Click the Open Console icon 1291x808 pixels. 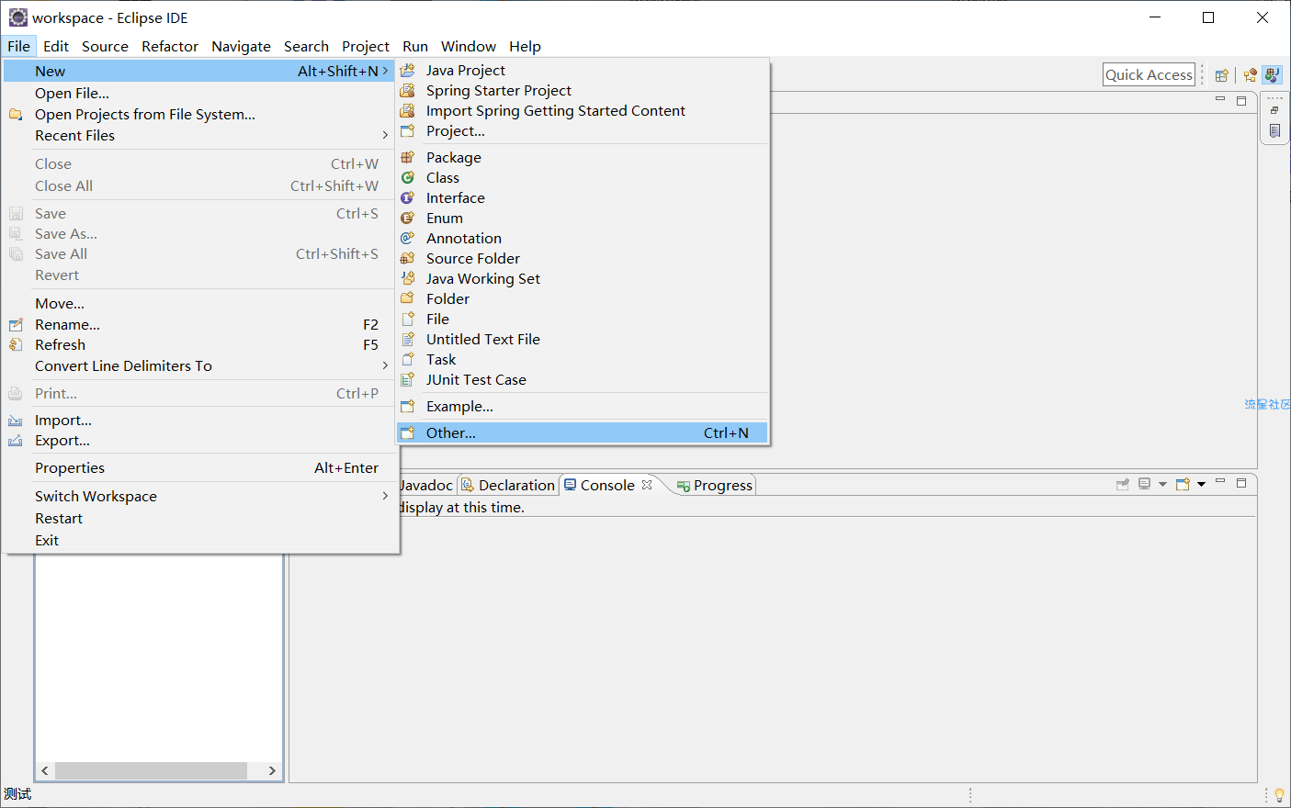click(1183, 484)
